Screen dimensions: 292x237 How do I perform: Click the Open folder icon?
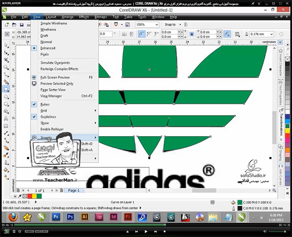tap(14, 24)
